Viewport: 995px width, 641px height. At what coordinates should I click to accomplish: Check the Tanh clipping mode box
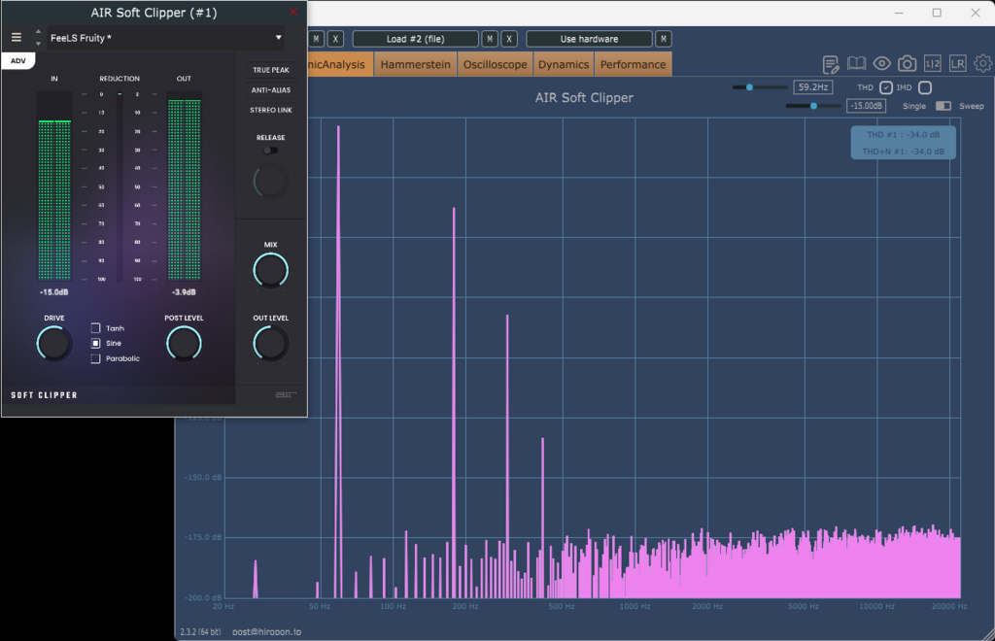[x=96, y=328]
